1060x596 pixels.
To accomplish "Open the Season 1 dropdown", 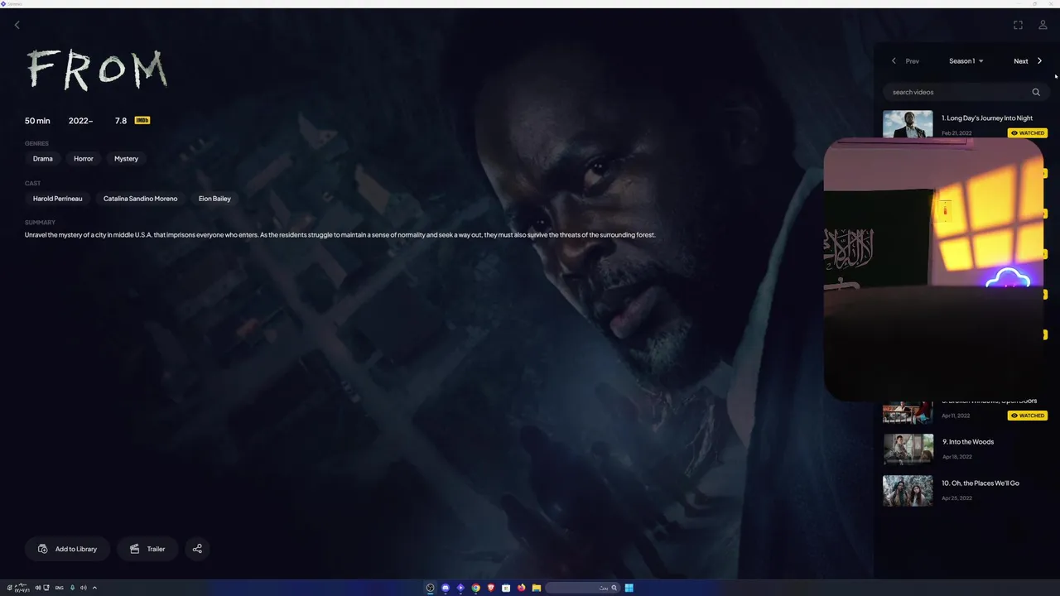I will coord(966,60).
